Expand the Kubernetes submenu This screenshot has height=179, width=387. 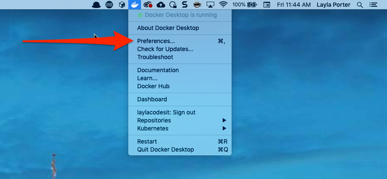click(x=180, y=128)
